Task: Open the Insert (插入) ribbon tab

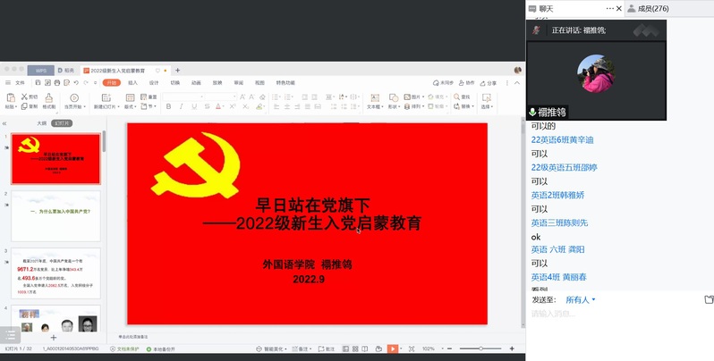Action: 132,83
